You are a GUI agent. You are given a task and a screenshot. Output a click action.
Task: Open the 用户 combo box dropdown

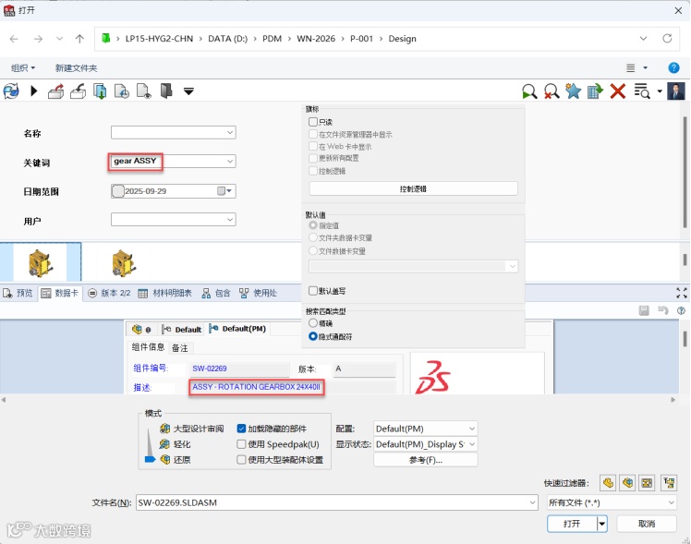coord(230,220)
